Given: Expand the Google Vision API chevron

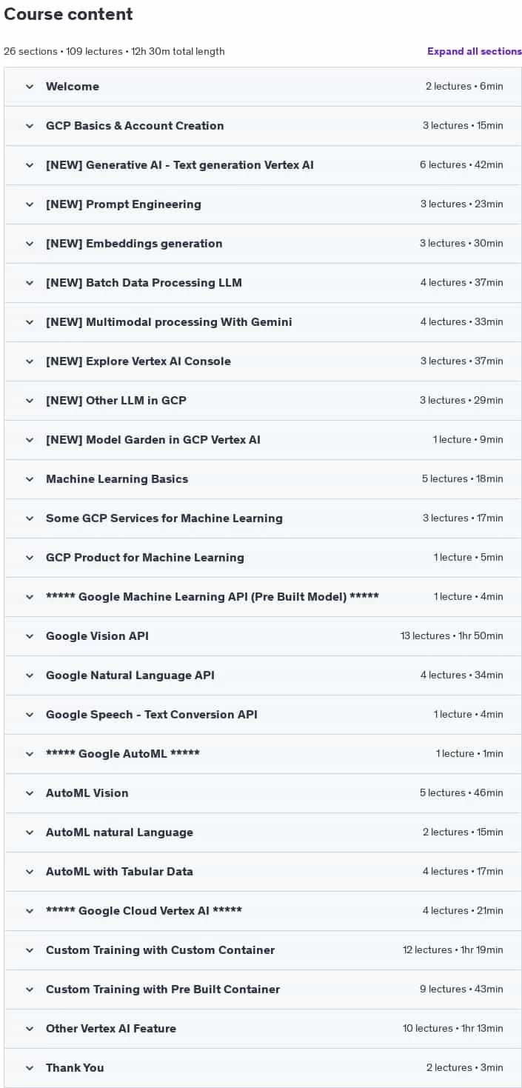Looking at the screenshot, I should point(30,636).
